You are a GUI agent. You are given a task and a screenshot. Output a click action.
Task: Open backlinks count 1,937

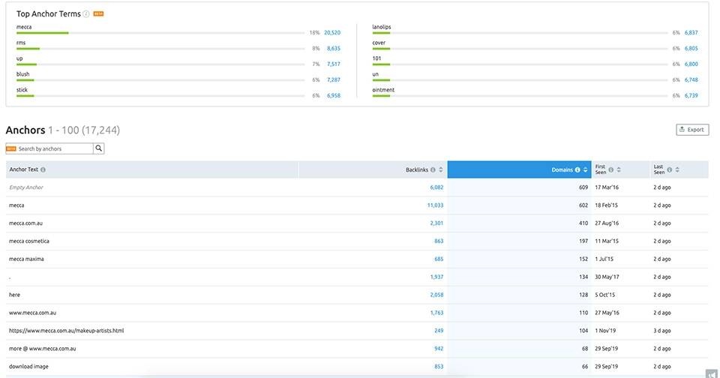436,277
